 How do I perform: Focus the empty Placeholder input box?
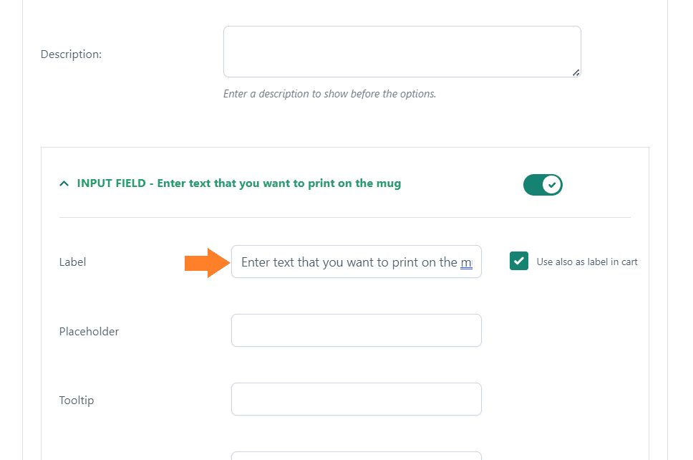click(x=357, y=330)
